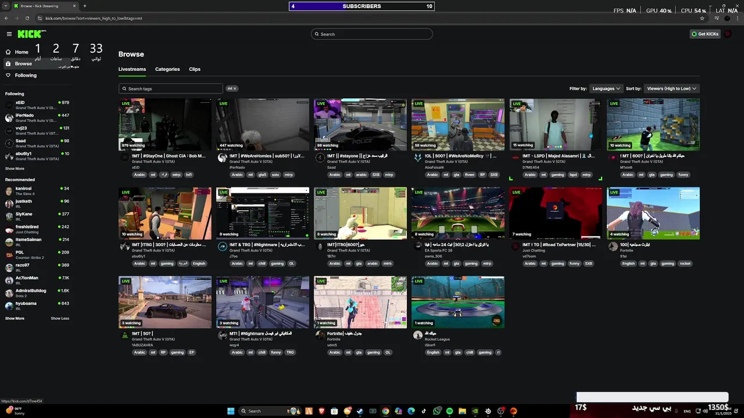Click the mtrp tag under xEID stream
744x418 pixels.
177,175
